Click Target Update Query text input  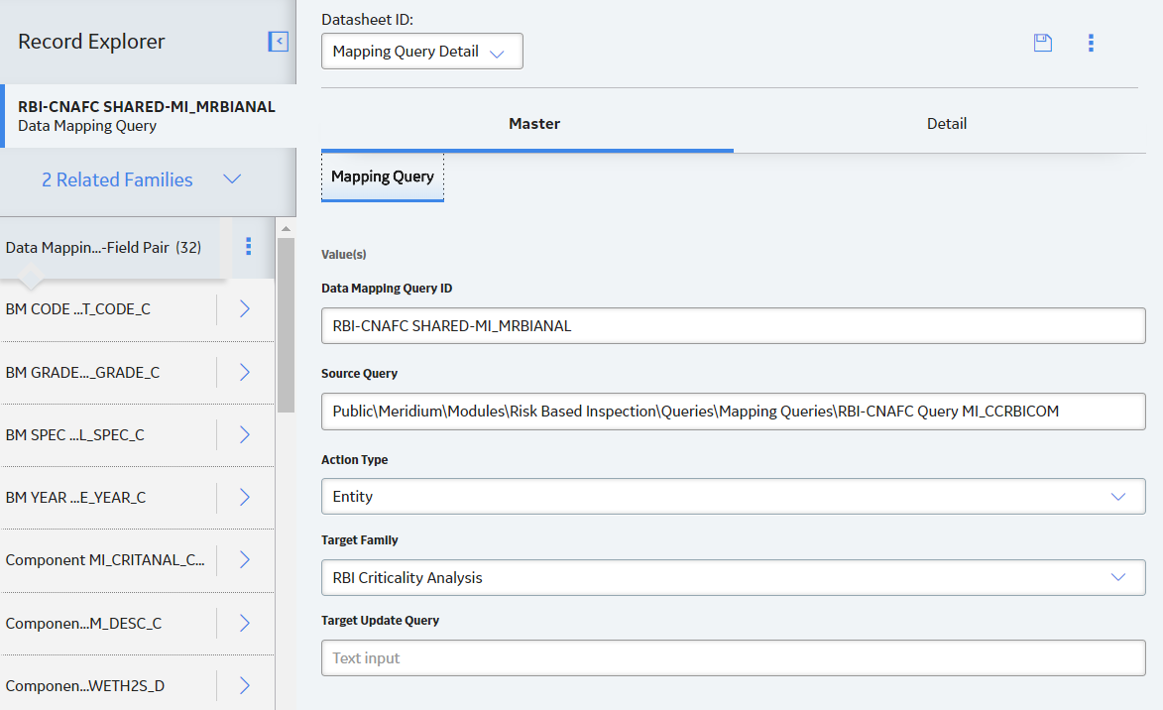coord(733,658)
